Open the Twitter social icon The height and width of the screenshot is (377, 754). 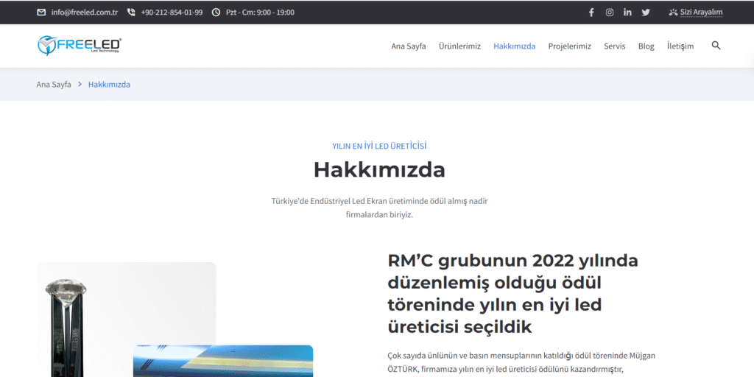(x=646, y=13)
